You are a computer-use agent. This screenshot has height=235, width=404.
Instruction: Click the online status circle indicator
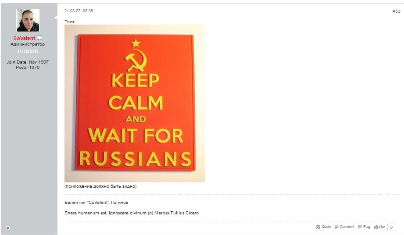tap(8, 228)
